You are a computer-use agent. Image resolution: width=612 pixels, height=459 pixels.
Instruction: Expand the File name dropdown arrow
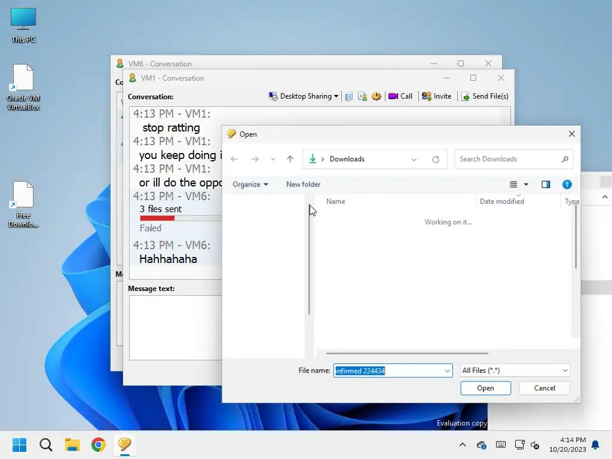pos(447,371)
